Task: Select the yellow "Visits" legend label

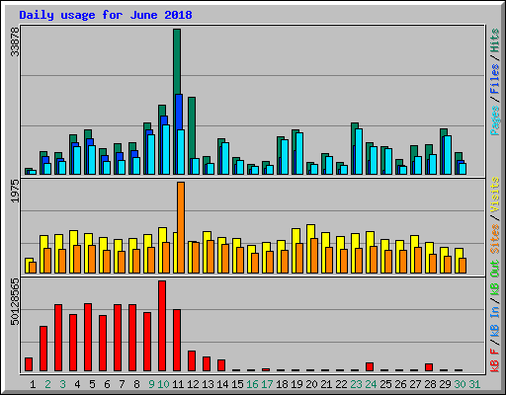Action: point(495,195)
